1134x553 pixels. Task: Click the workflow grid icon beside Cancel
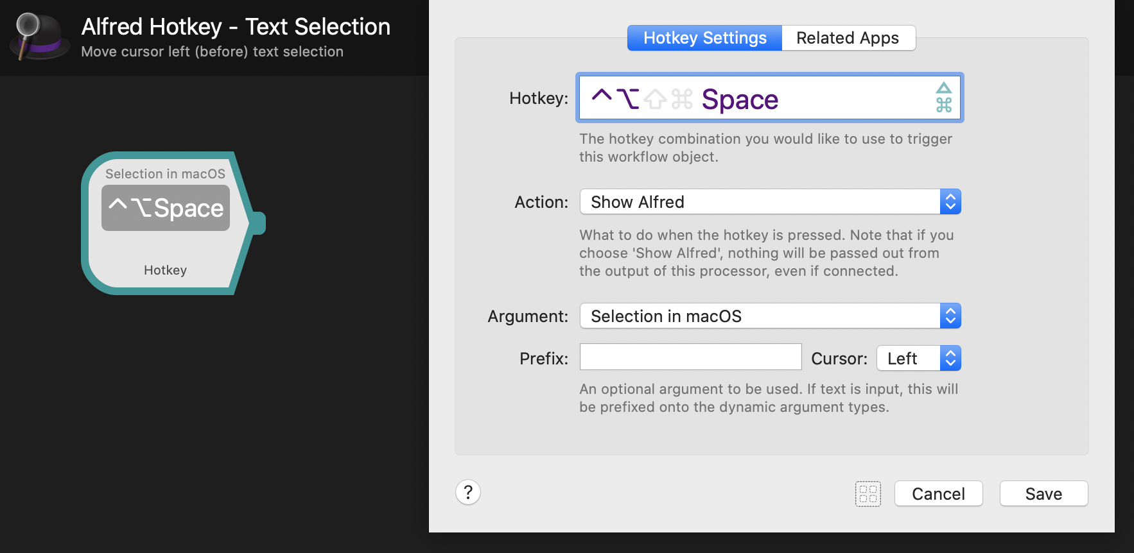tap(868, 494)
